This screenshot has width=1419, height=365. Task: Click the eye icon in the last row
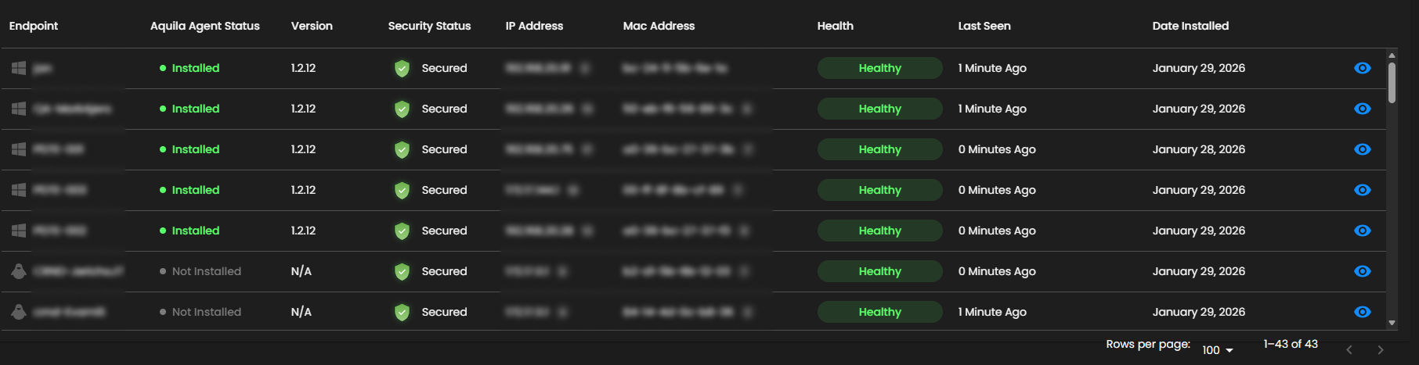[x=1362, y=312]
